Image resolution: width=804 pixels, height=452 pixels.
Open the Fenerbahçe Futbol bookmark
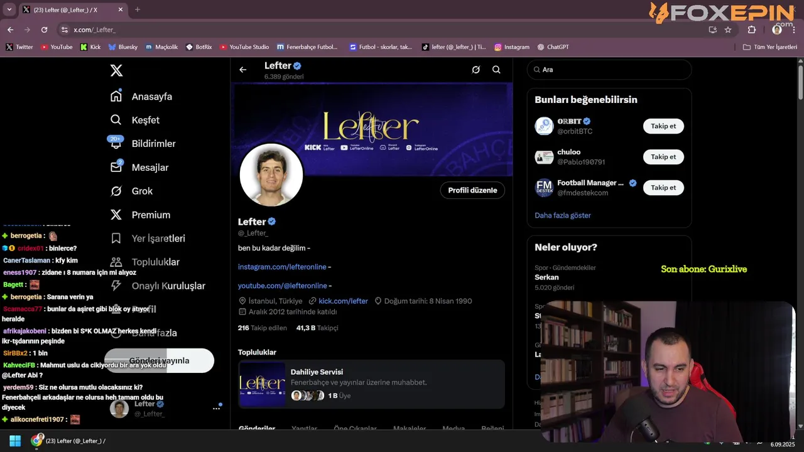tap(307, 47)
